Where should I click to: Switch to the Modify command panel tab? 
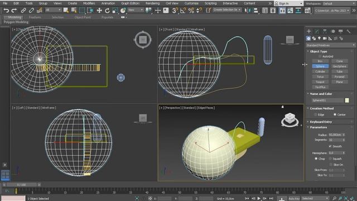tap(317, 31)
